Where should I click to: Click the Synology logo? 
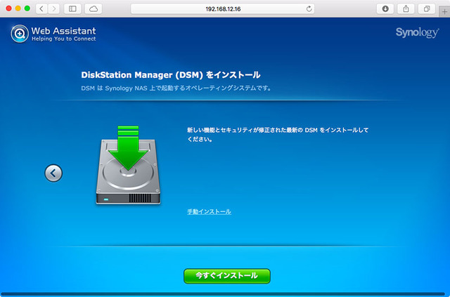click(x=418, y=33)
